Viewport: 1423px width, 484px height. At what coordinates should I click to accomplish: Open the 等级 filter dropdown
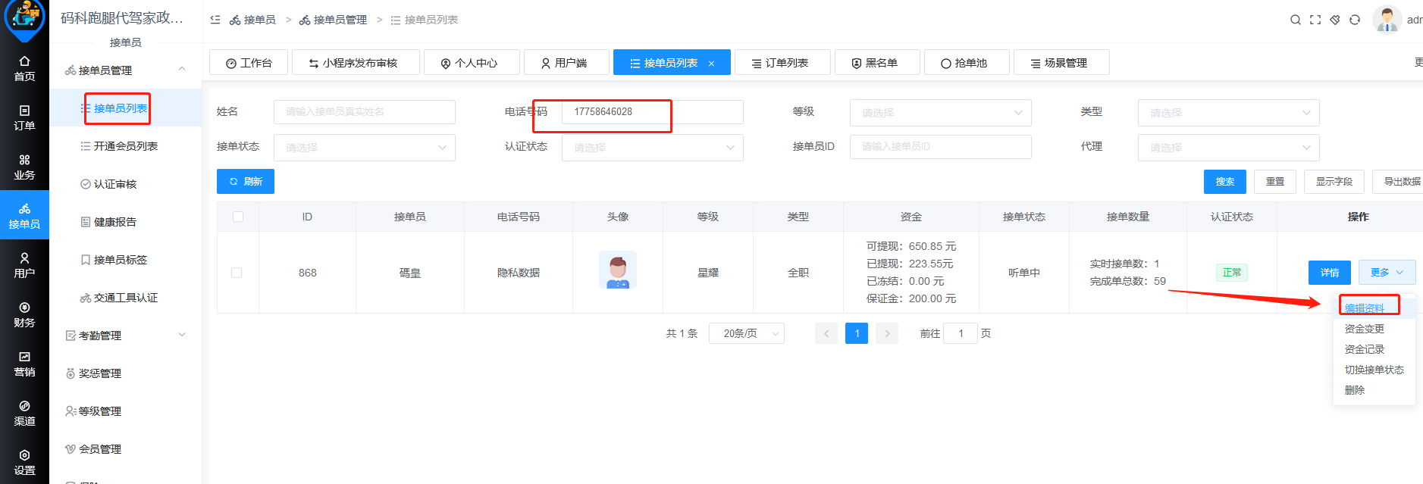pos(940,113)
